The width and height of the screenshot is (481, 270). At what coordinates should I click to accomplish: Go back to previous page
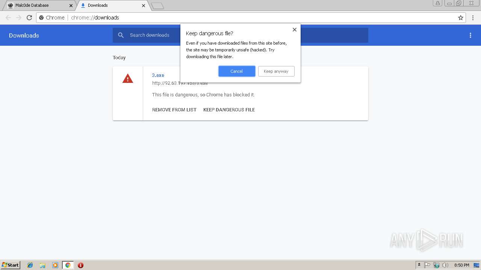[x=8, y=18]
